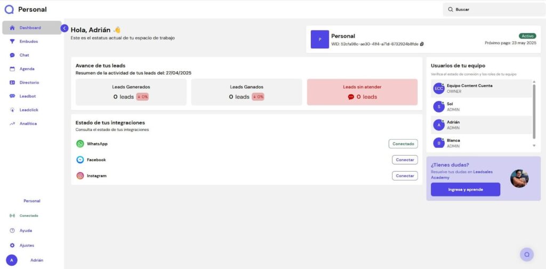Go to Analítica in the sidebar menu
Image resolution: width=546 pixels, height=269 pixels.
pos(28,124)
